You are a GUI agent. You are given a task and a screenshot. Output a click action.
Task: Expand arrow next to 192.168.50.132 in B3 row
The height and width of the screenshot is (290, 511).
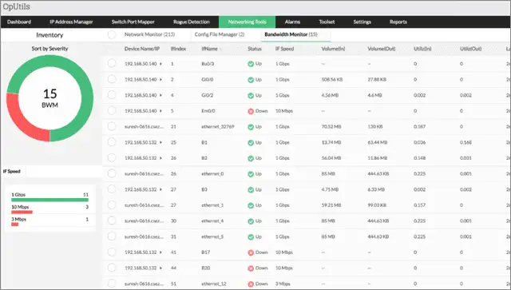click(x=160, y=189)
